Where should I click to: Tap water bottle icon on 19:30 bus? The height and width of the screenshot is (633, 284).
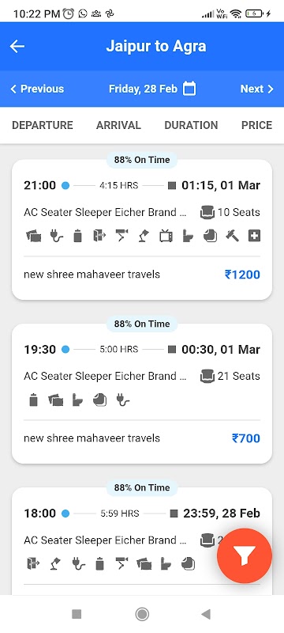click(x=34, y=400)
